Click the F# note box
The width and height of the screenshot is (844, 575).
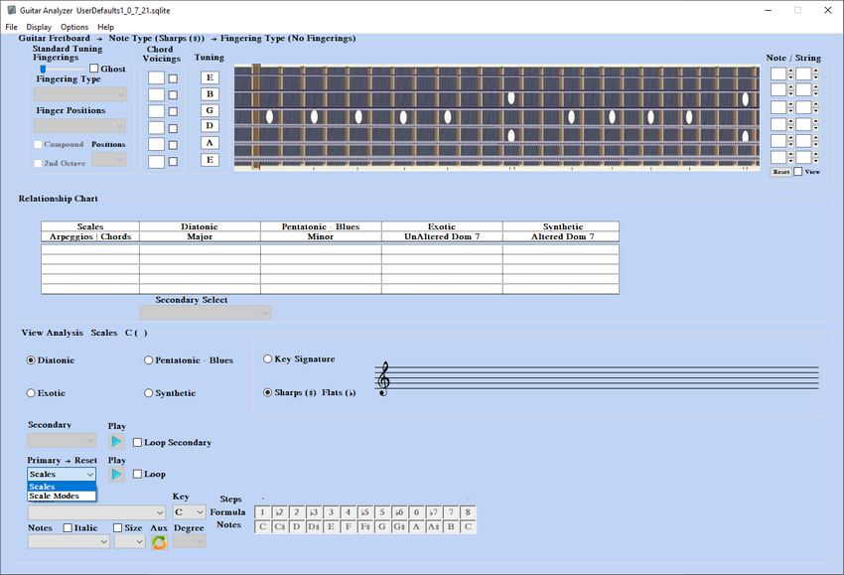tap(365, 526)
